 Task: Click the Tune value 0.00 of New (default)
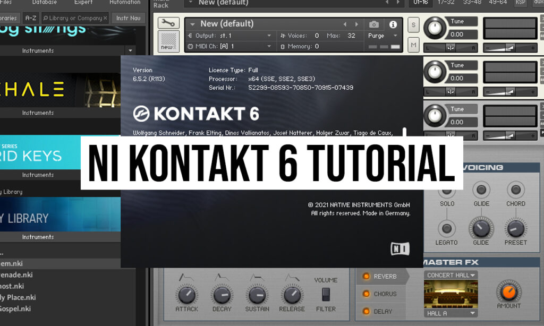tap(456, 35)
